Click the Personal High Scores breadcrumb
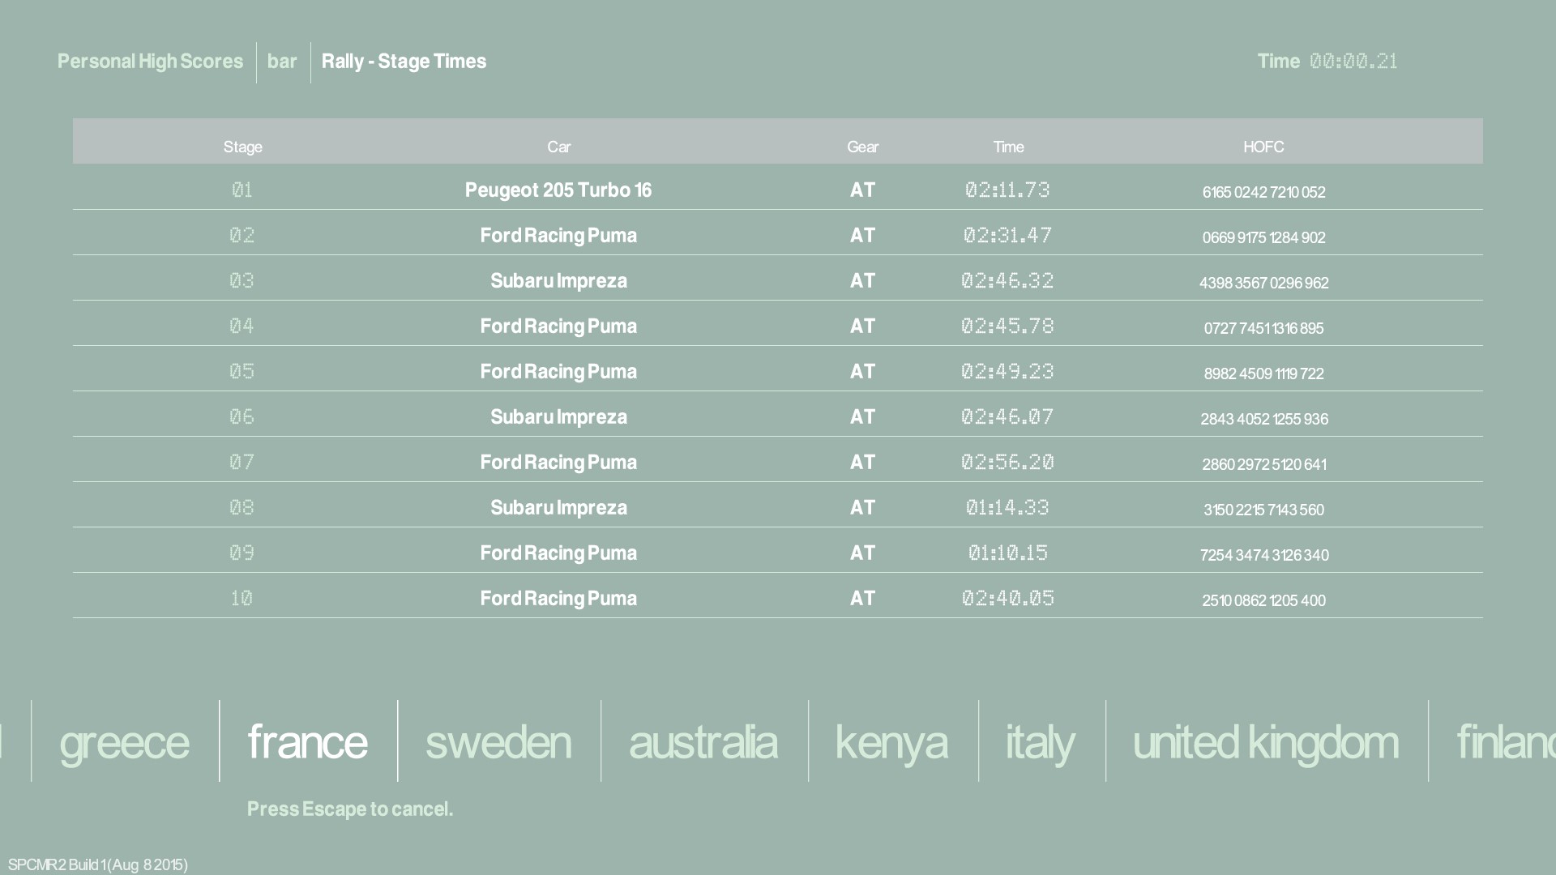Image resolution: width=1556 pixels, height=875 pixels. (x=150, y=62)
